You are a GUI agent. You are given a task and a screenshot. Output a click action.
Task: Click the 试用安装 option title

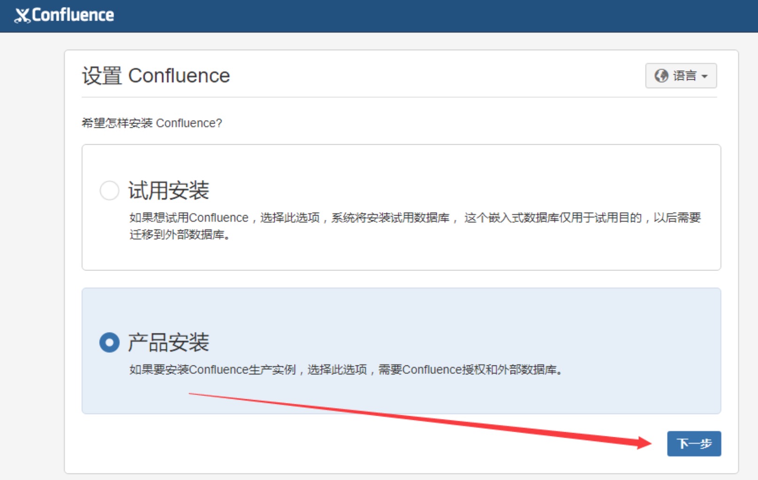click(169, 190)
